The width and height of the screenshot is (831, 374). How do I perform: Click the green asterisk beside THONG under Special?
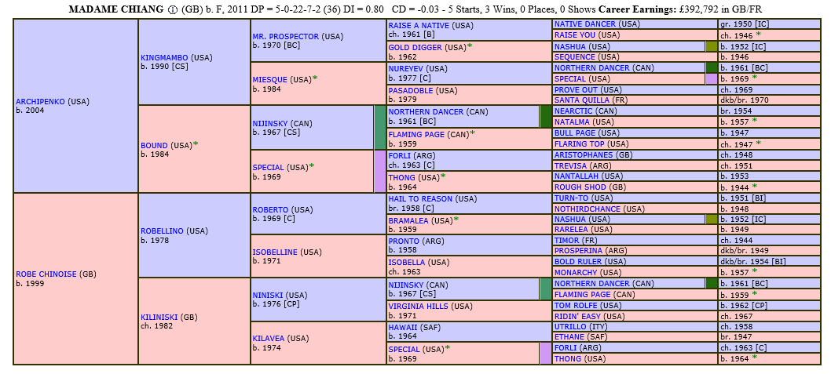443,176
